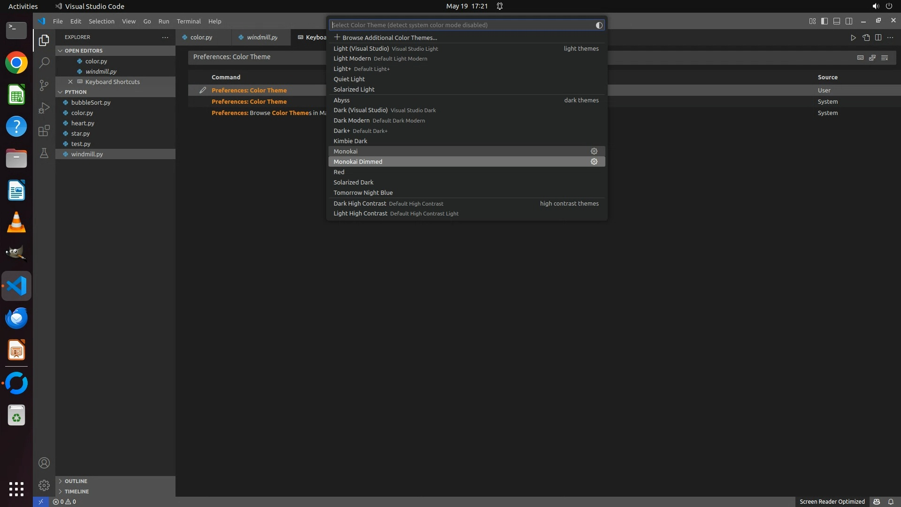Open the Testing flask view
This screenshot has height=507, width=901.
tap(44, 153)
